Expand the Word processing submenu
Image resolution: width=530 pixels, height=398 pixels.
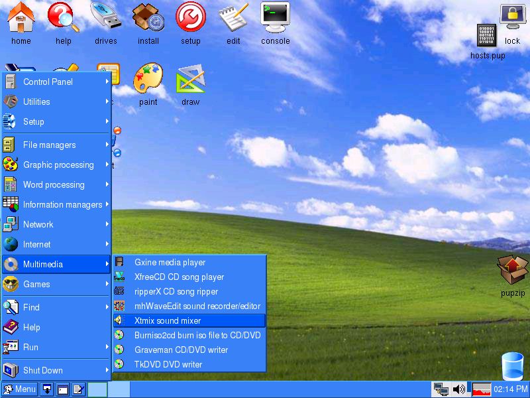point(56,185)
